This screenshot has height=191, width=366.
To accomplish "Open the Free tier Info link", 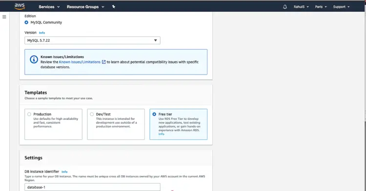I will click(162, 134).
